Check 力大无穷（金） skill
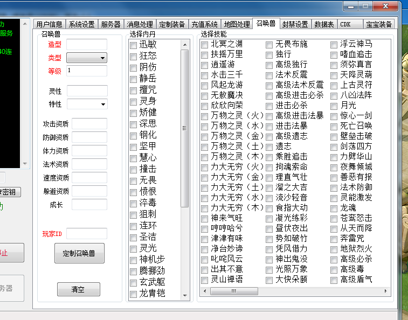This screenshot has width=408, height=320. 204,178
